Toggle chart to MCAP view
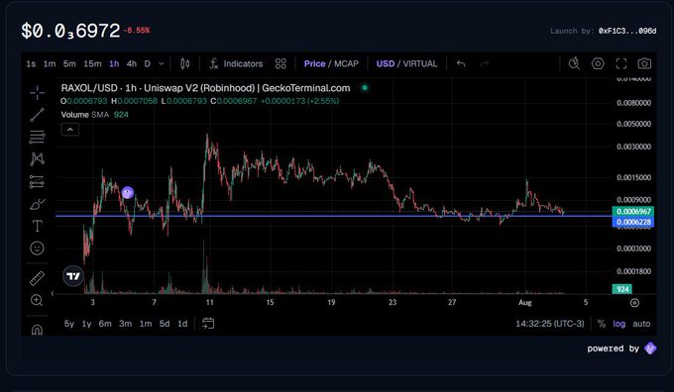 tap(347, 64)
